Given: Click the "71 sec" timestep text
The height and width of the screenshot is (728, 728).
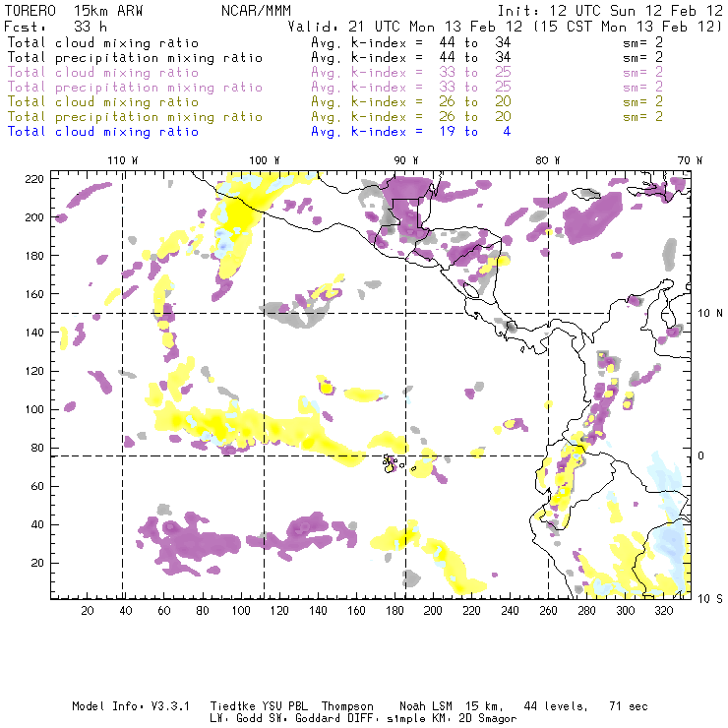Looking at the screenshot, I should click(629, 706).
